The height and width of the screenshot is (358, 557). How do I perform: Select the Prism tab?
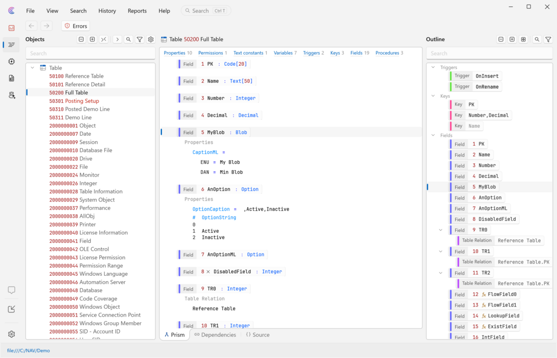pos(175,335)
